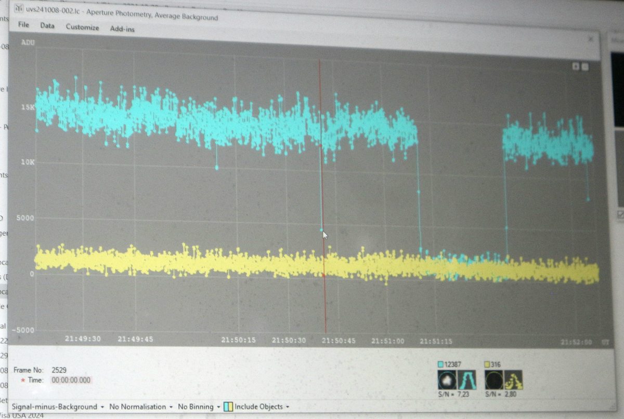624x419 pixels.
Task: Open the Add-ins menu
Action: pyautogui.click(x=122, y=29)
